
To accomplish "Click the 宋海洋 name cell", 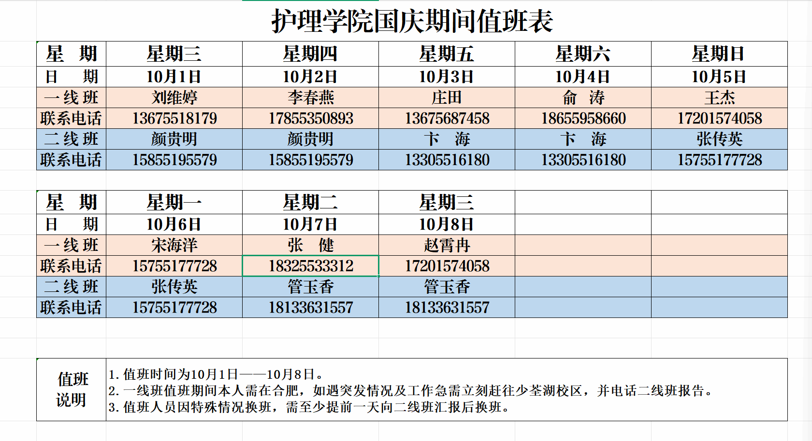I will click(x=174, y=245).
